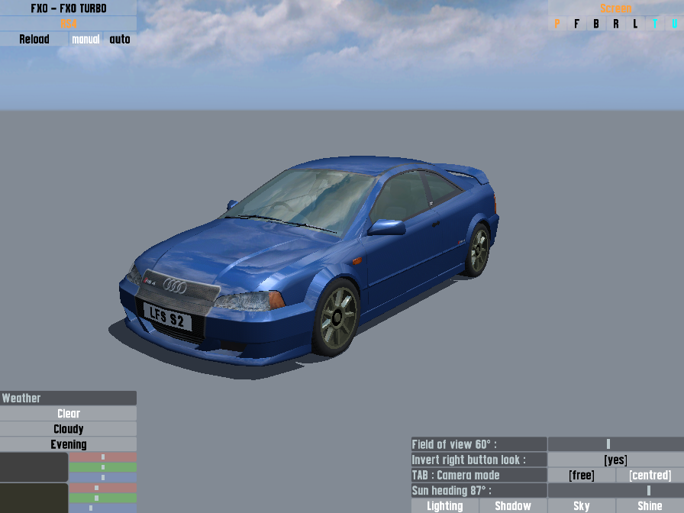
Task: Click the Sun heading 87° slider
Action: coord(615,490)
